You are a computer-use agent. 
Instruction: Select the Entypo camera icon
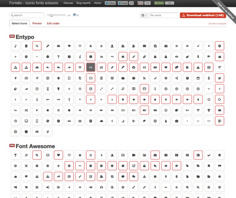pos(166,46)
